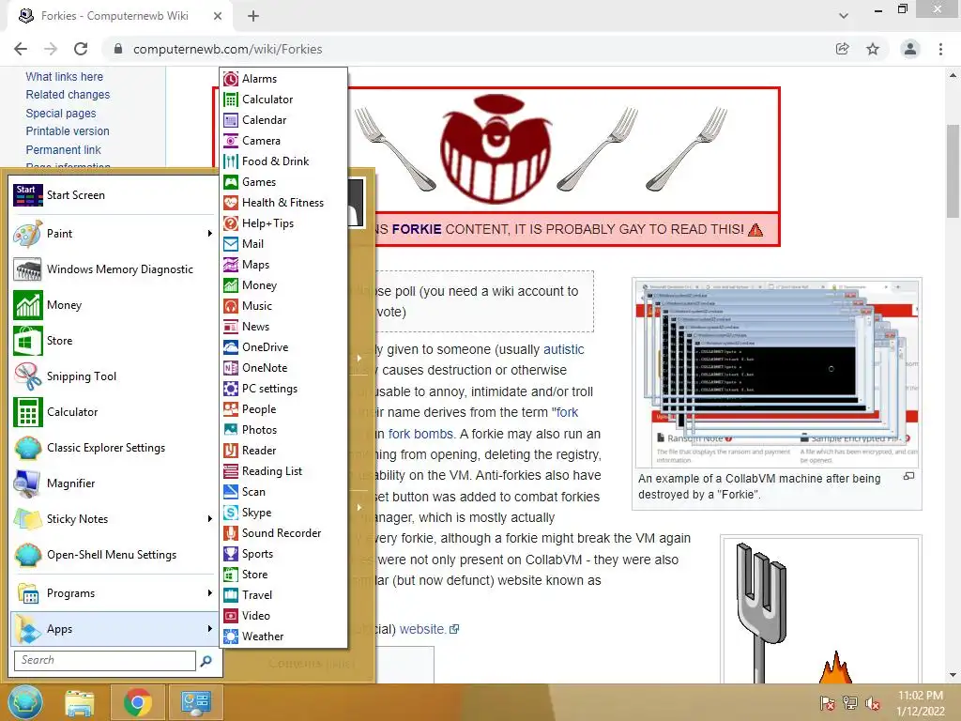The width and height of the screenshot is (961, 721).
Task: Click the CollabVM destroyed machine thumbnail
Action: 776,374
